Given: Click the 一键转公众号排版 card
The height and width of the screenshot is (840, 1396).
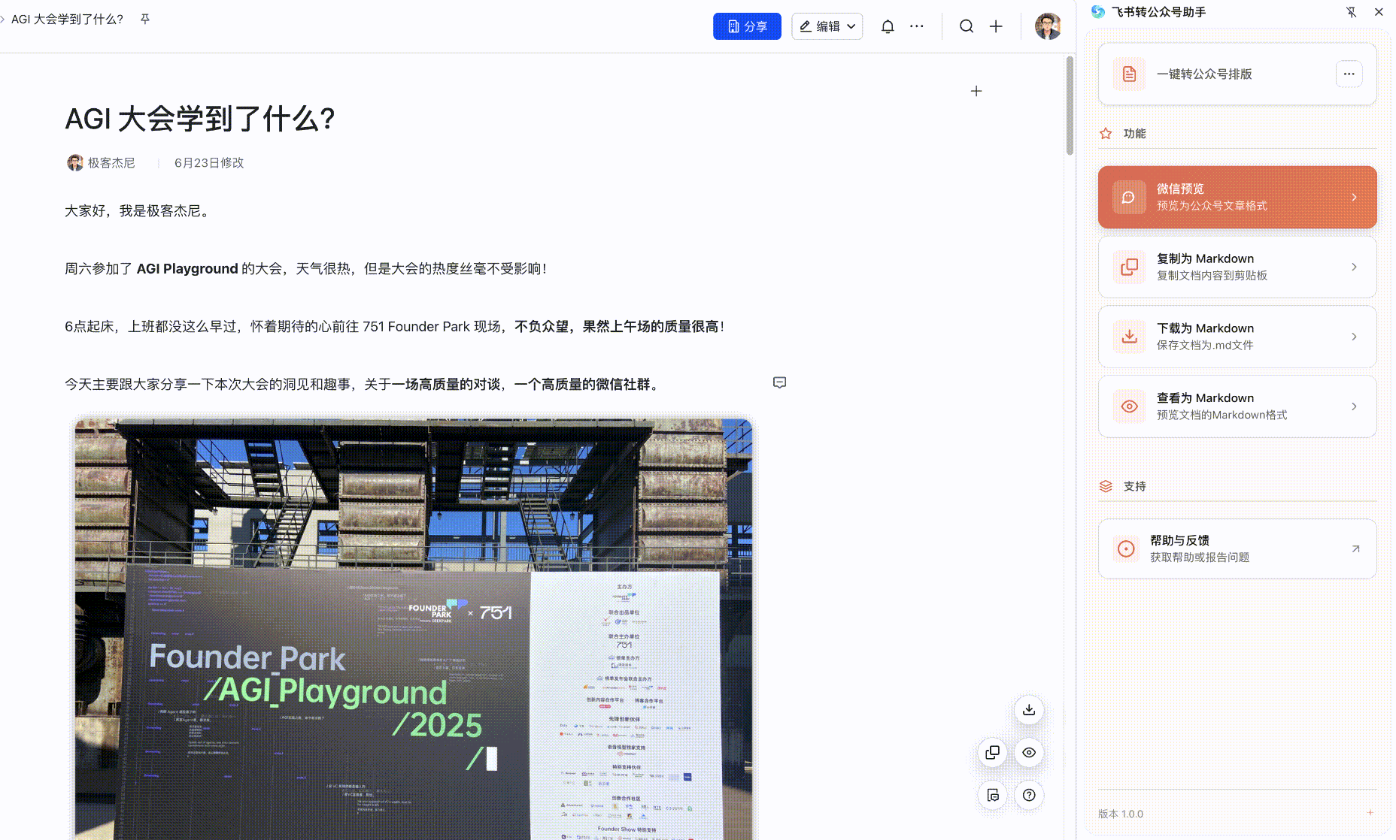Looking at the screenshot, I should [x=1237, y=74].
